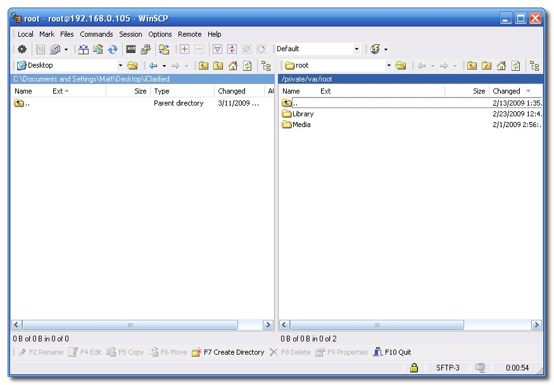
Task: Expand the remote root directory dropdown
Action: click(389, 66)
